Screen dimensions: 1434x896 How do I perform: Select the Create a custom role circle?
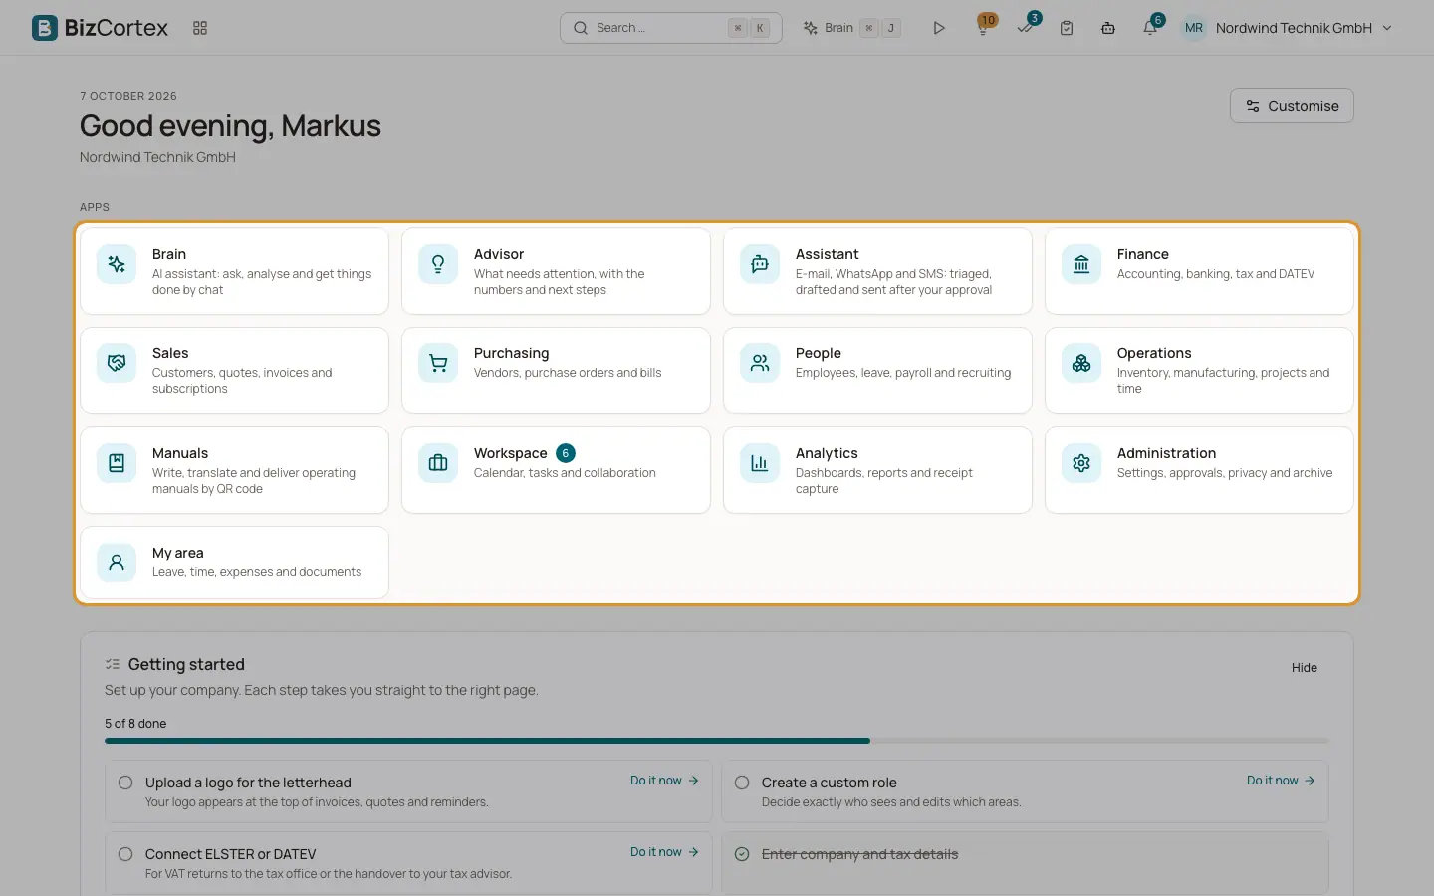coord(742,783)
